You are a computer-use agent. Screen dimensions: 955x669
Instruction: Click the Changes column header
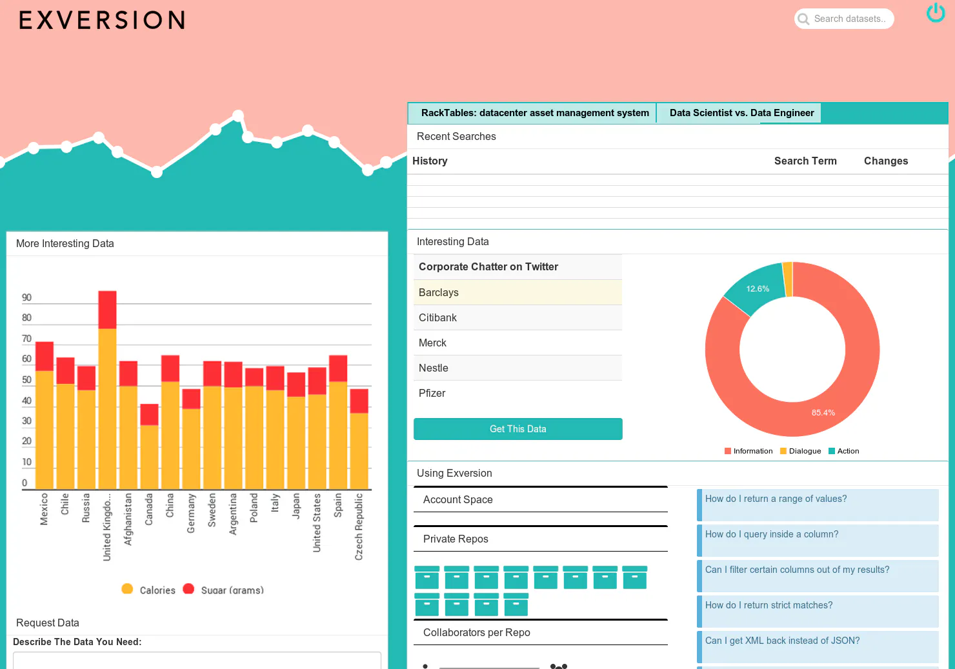click(x=886, y=161)
